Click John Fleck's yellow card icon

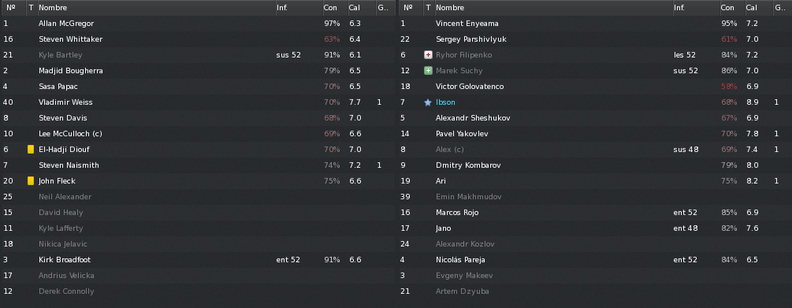(31, 180)
